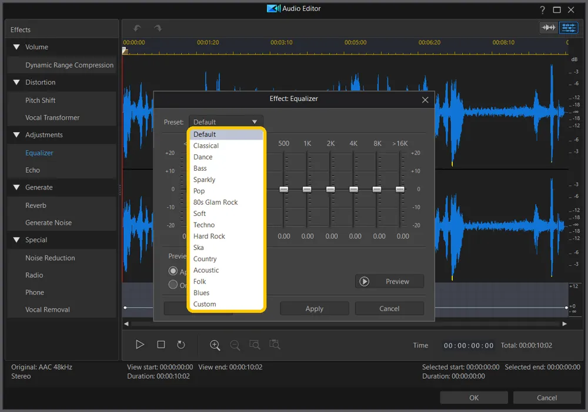This screenshot has height=412, width=588.
Task: Choose the Hard Rock preset
Action: coord(226,236)
